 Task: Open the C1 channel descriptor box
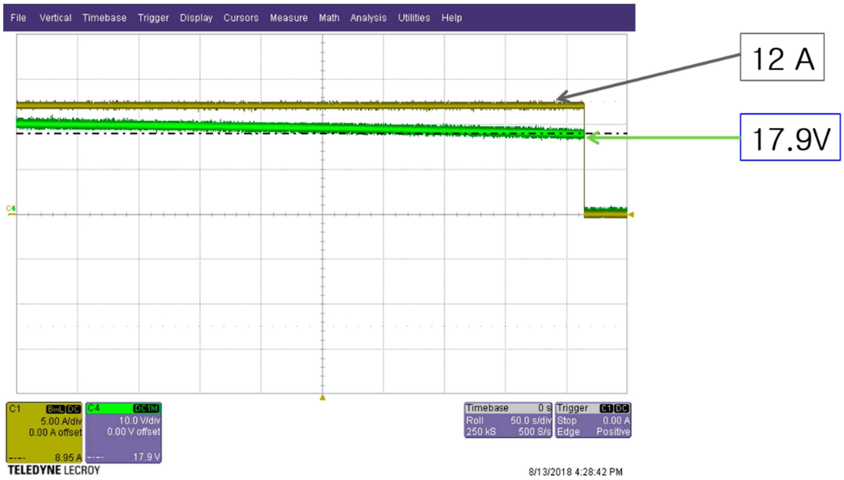coord(44,432)
